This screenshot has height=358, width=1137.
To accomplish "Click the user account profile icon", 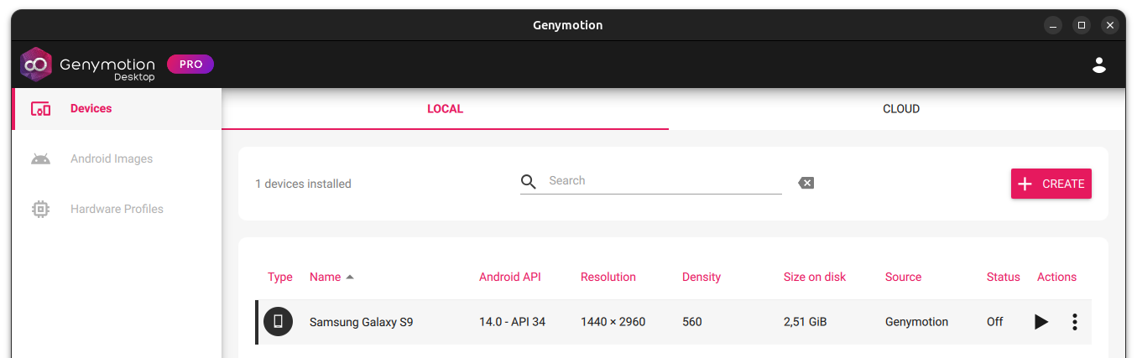I will pos(1098,65).
